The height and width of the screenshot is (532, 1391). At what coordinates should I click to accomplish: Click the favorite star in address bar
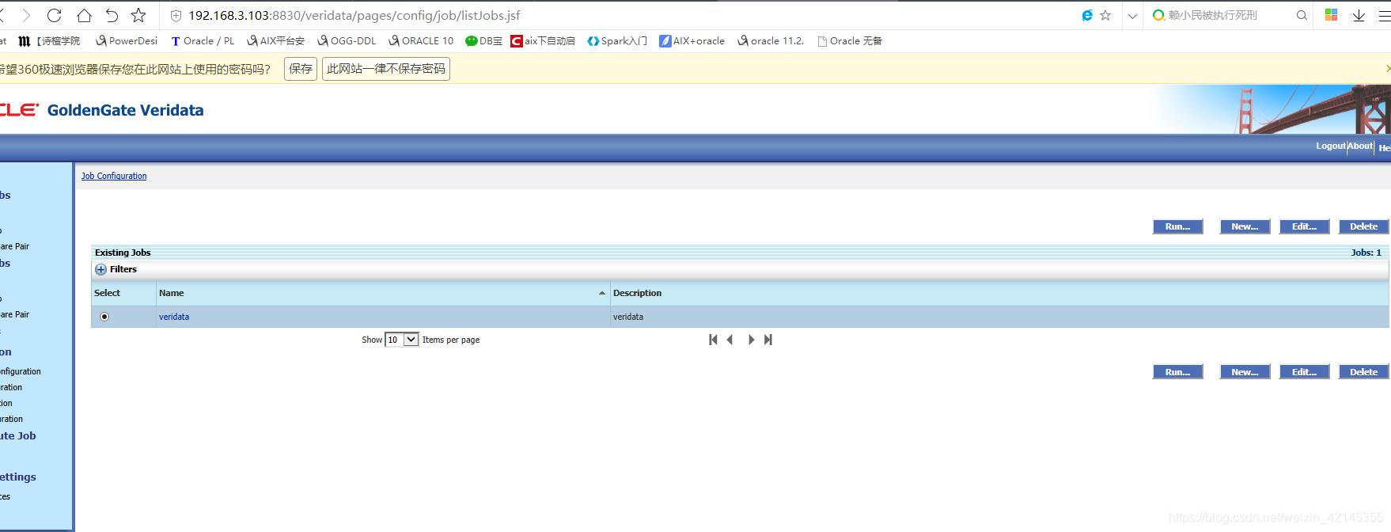(1105, 15)
